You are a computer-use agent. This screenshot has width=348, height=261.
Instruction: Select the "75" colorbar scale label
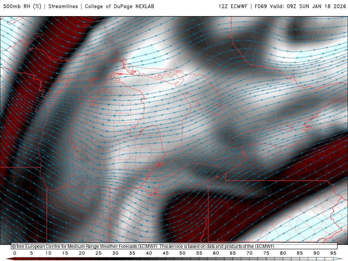(x=266, y=253)
